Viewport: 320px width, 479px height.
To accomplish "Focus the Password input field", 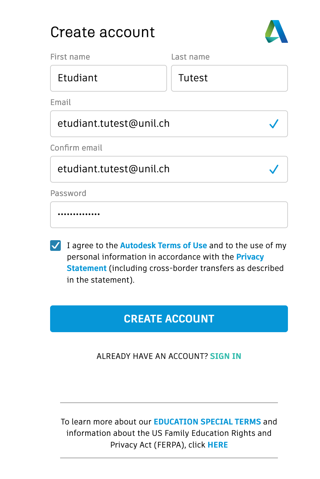I will (169, 215).
